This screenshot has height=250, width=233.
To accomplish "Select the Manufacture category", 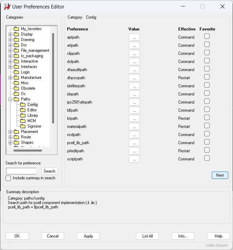I will coord(31,77).
